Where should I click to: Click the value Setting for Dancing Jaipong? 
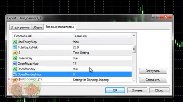pyautogui.click(x=91, y=80)
